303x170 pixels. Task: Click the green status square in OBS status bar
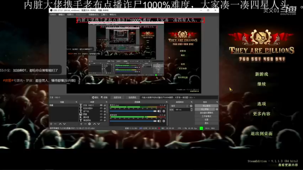pos(201,128)
